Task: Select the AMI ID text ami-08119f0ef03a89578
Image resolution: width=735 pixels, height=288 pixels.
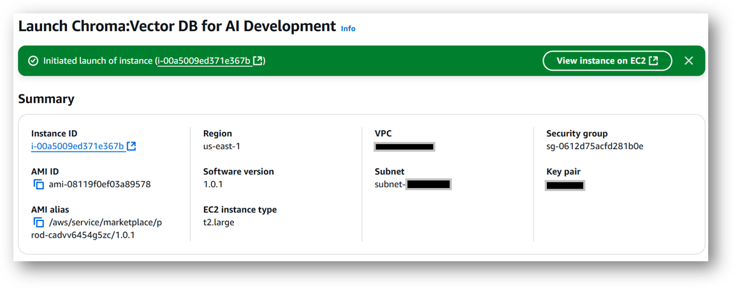Action: 100,184
